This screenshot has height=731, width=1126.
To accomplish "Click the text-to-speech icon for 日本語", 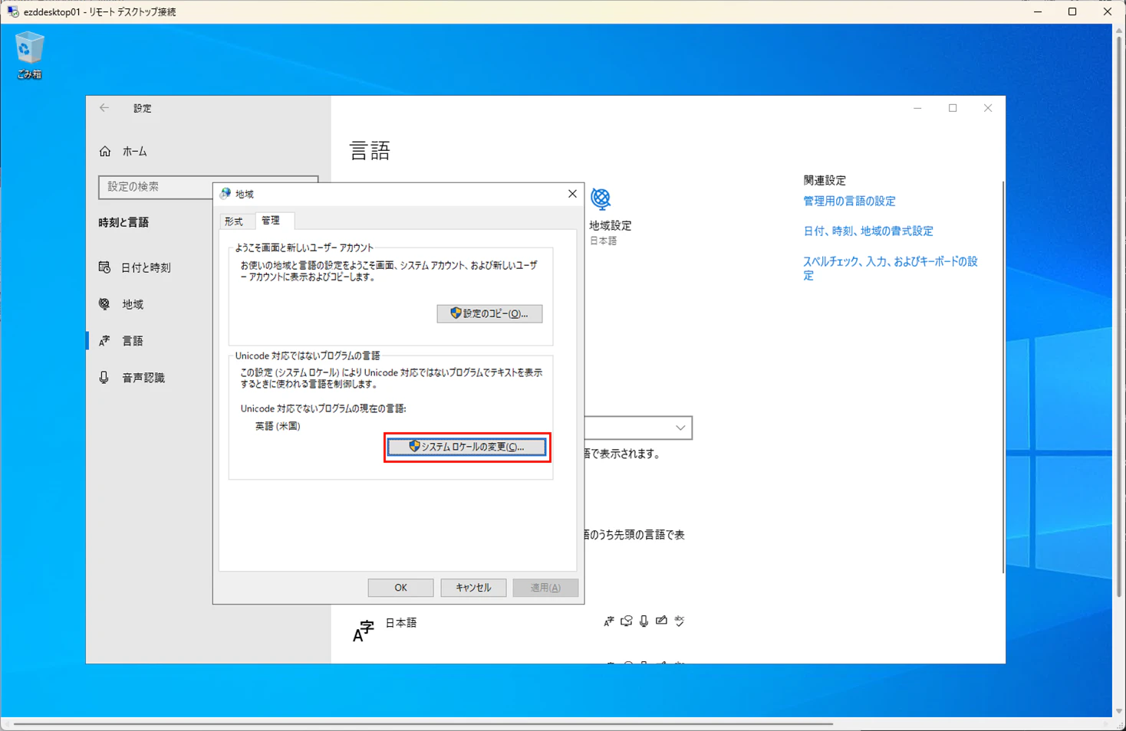I will (x=626, y=621).
